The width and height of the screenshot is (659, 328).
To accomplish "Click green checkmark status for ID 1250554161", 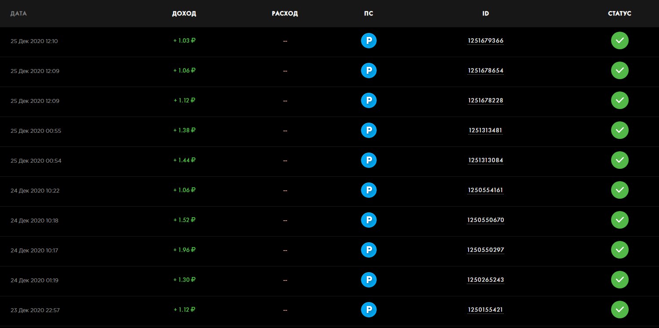I will [620, 190].
